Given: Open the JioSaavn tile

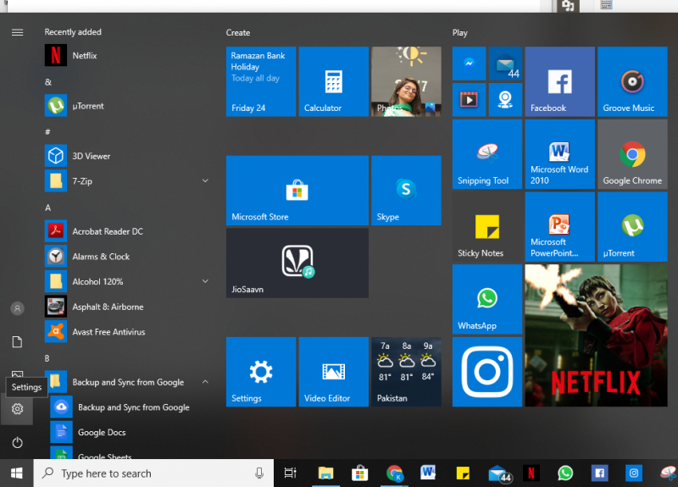Looking at the screenshot, I should click(297, 263).
